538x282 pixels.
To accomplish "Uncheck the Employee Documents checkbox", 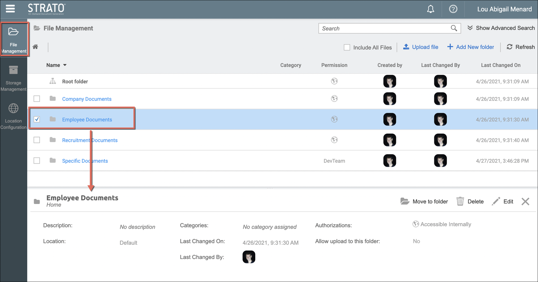I will 37,119.
